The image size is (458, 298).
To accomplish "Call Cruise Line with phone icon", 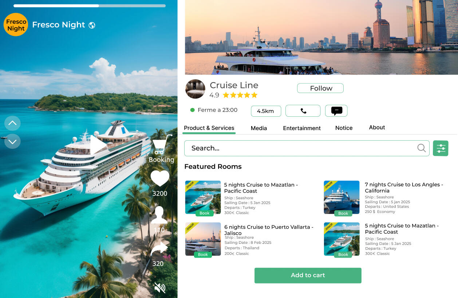I will pos(303,111).
